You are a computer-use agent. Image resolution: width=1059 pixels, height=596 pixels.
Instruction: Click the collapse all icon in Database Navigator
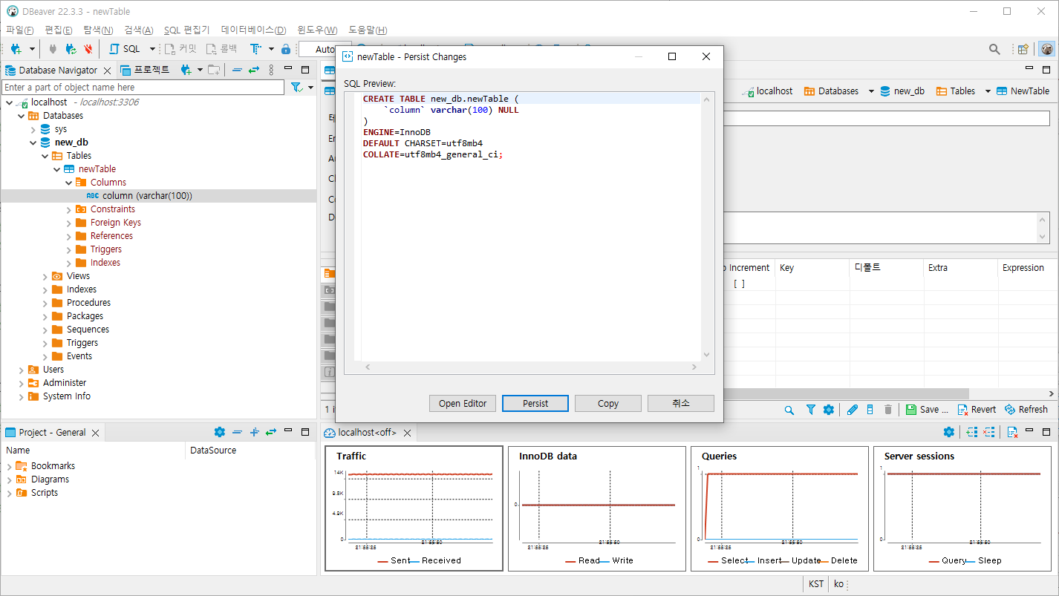tap(237, 70)
